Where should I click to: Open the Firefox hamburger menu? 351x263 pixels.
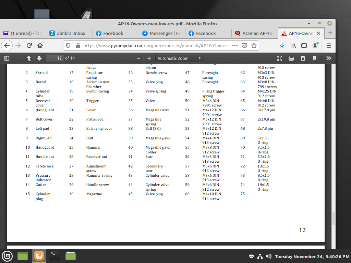point(329,46)
